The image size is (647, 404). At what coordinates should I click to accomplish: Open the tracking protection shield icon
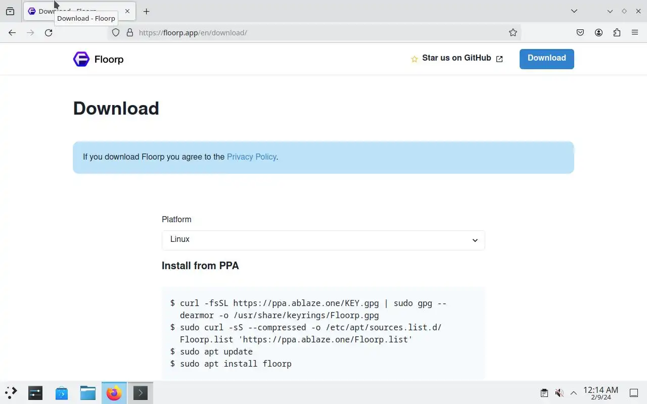pos(116,33)
